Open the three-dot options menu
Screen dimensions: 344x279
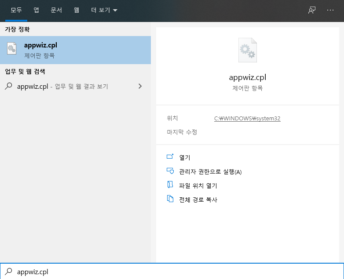click(x=330, y=10)
